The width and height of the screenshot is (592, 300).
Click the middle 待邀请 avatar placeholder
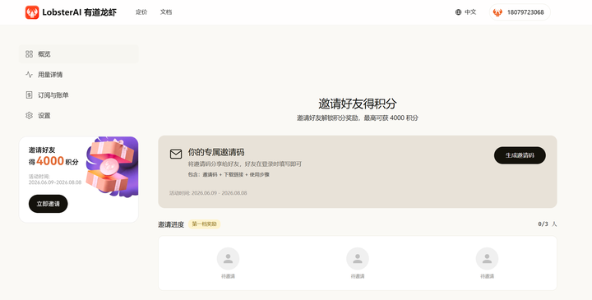click(358, 258)
